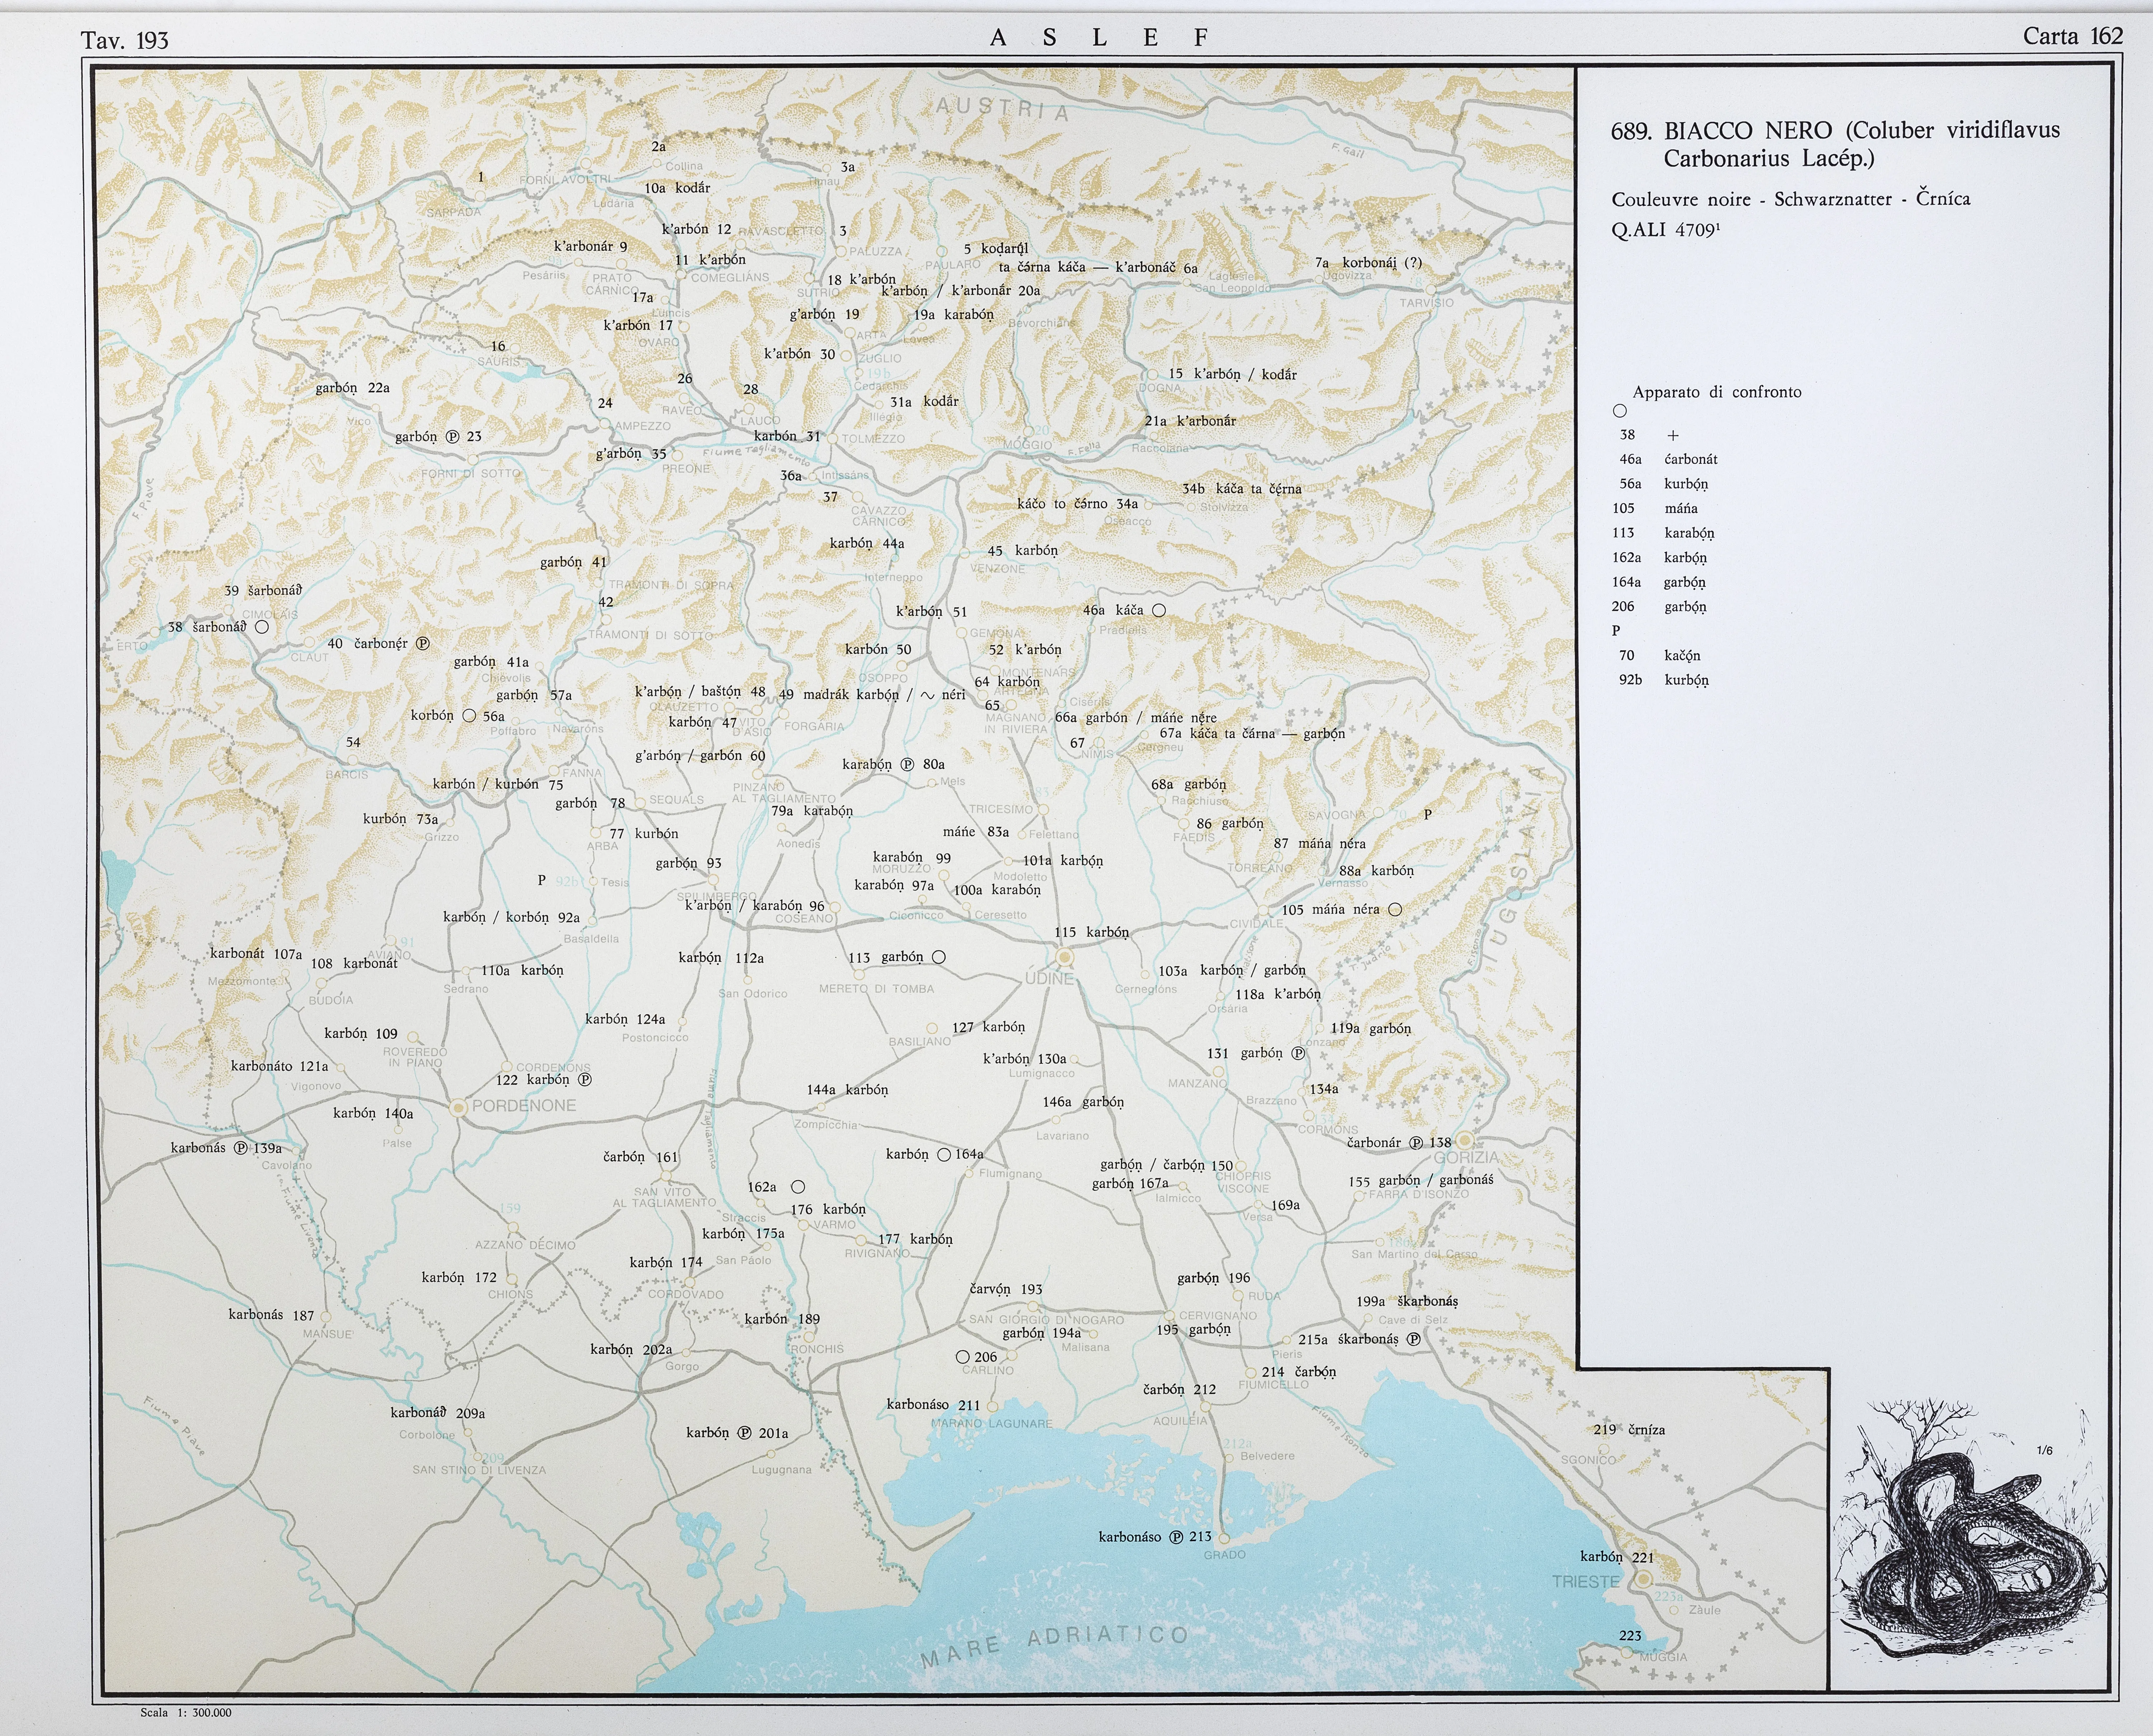The width and height of the screenshot is (2153, 1736).
Task: Click the Scala 1: 300.000 text
Action: [185, 1713]
